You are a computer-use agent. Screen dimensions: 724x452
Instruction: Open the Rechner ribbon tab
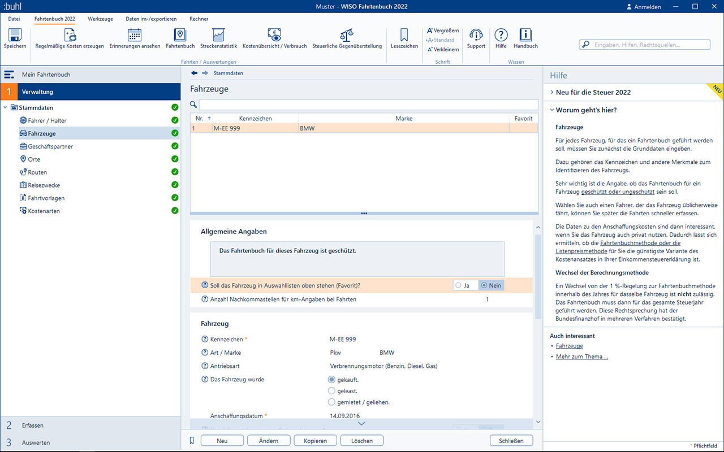[x=199, y=19]
